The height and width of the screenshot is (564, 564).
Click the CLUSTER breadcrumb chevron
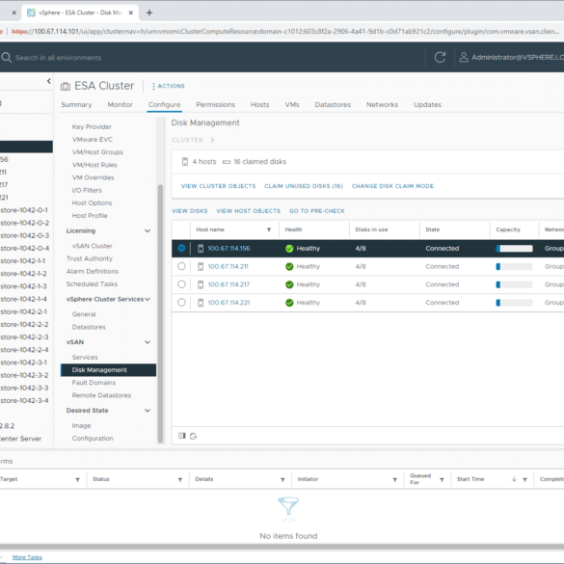click(212, 140)
